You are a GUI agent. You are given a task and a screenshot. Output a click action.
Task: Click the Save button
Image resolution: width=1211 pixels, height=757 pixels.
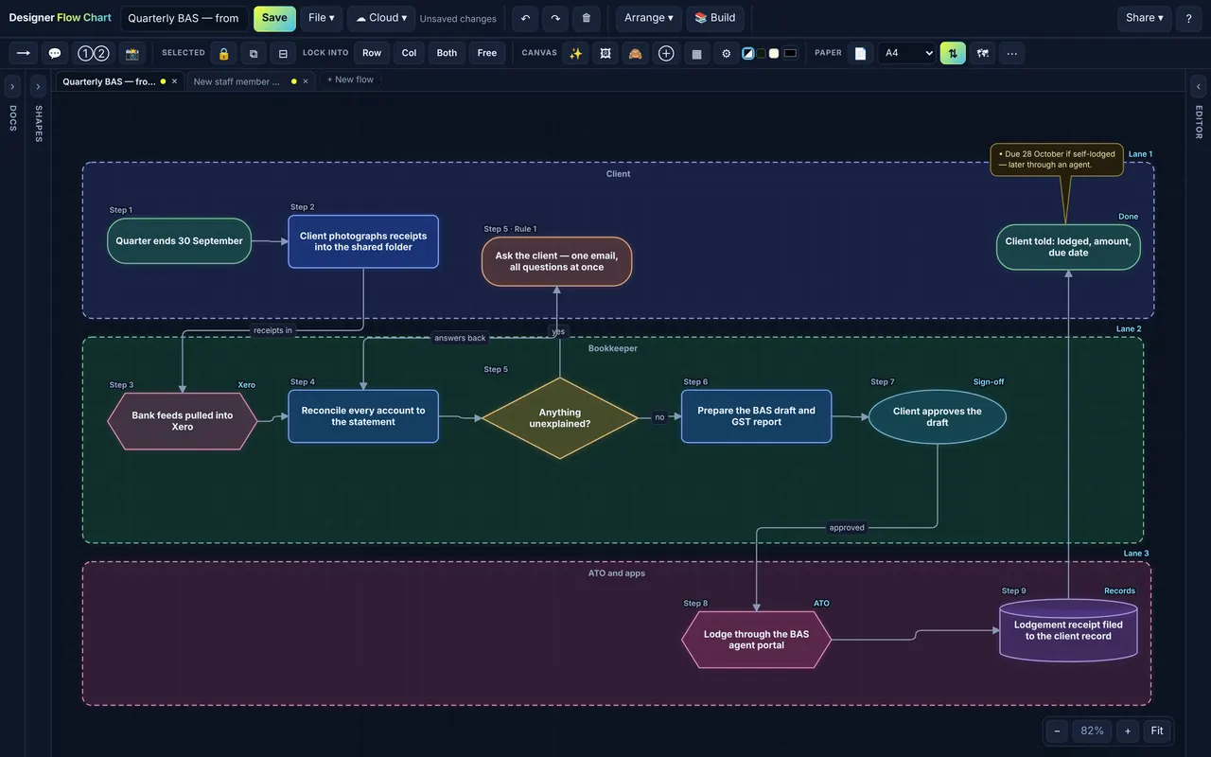click(274, 18)
